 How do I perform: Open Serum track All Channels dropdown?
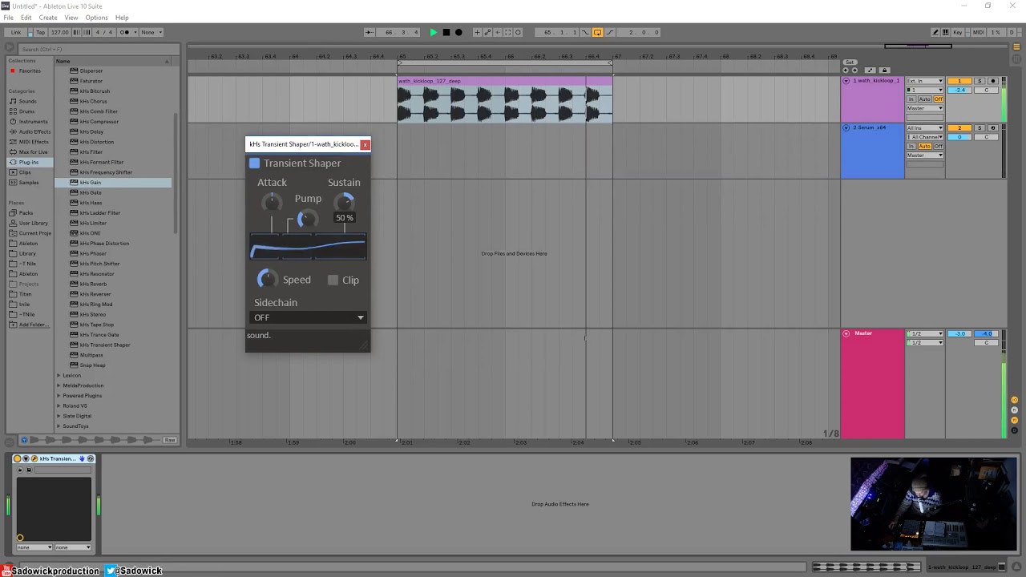point(925,137)
